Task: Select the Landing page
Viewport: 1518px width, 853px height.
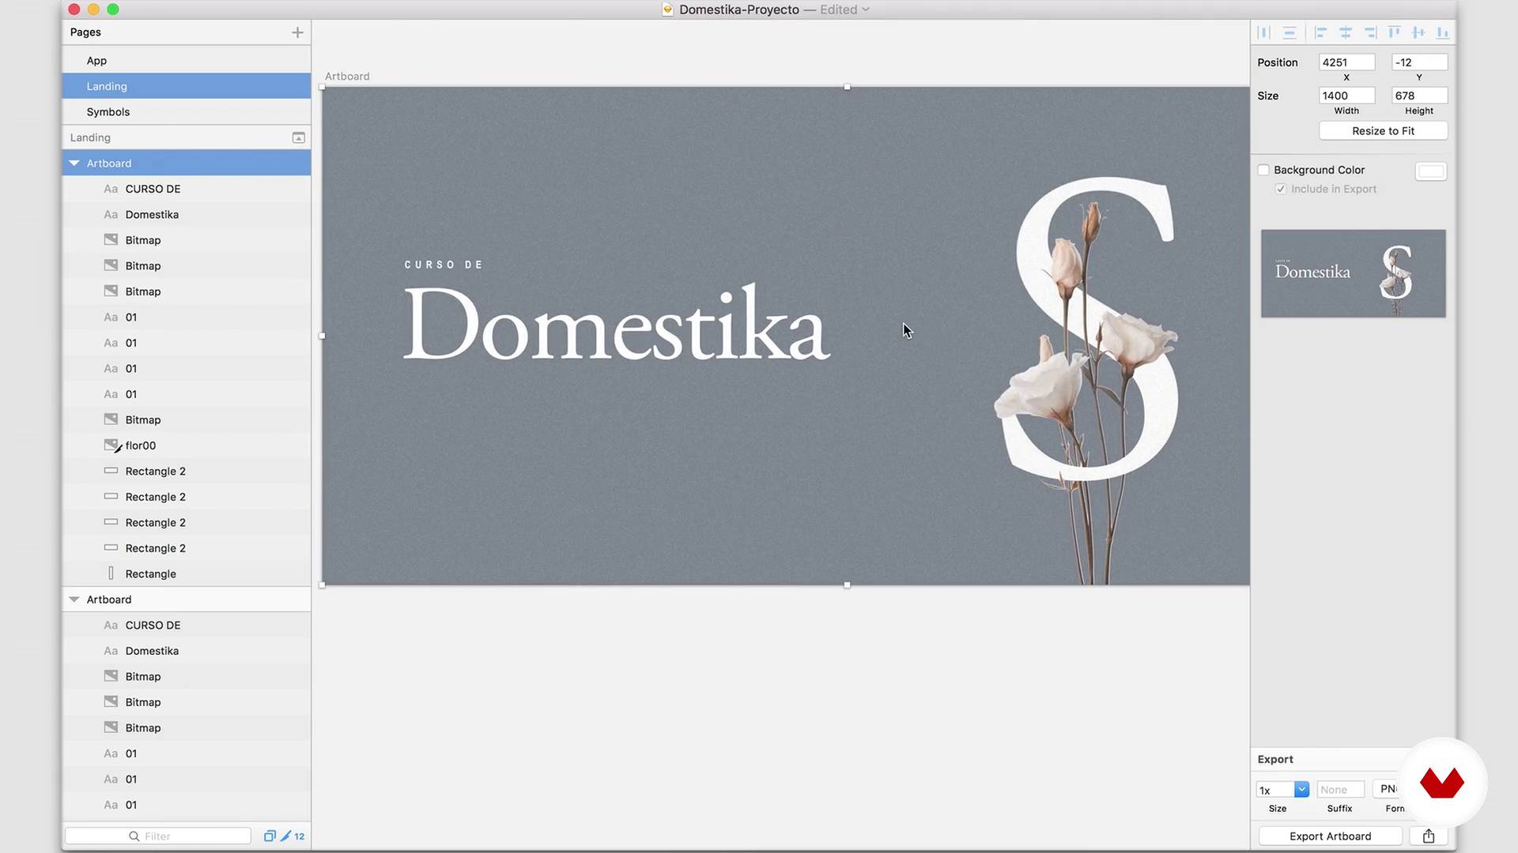Action: pos(187,86)
